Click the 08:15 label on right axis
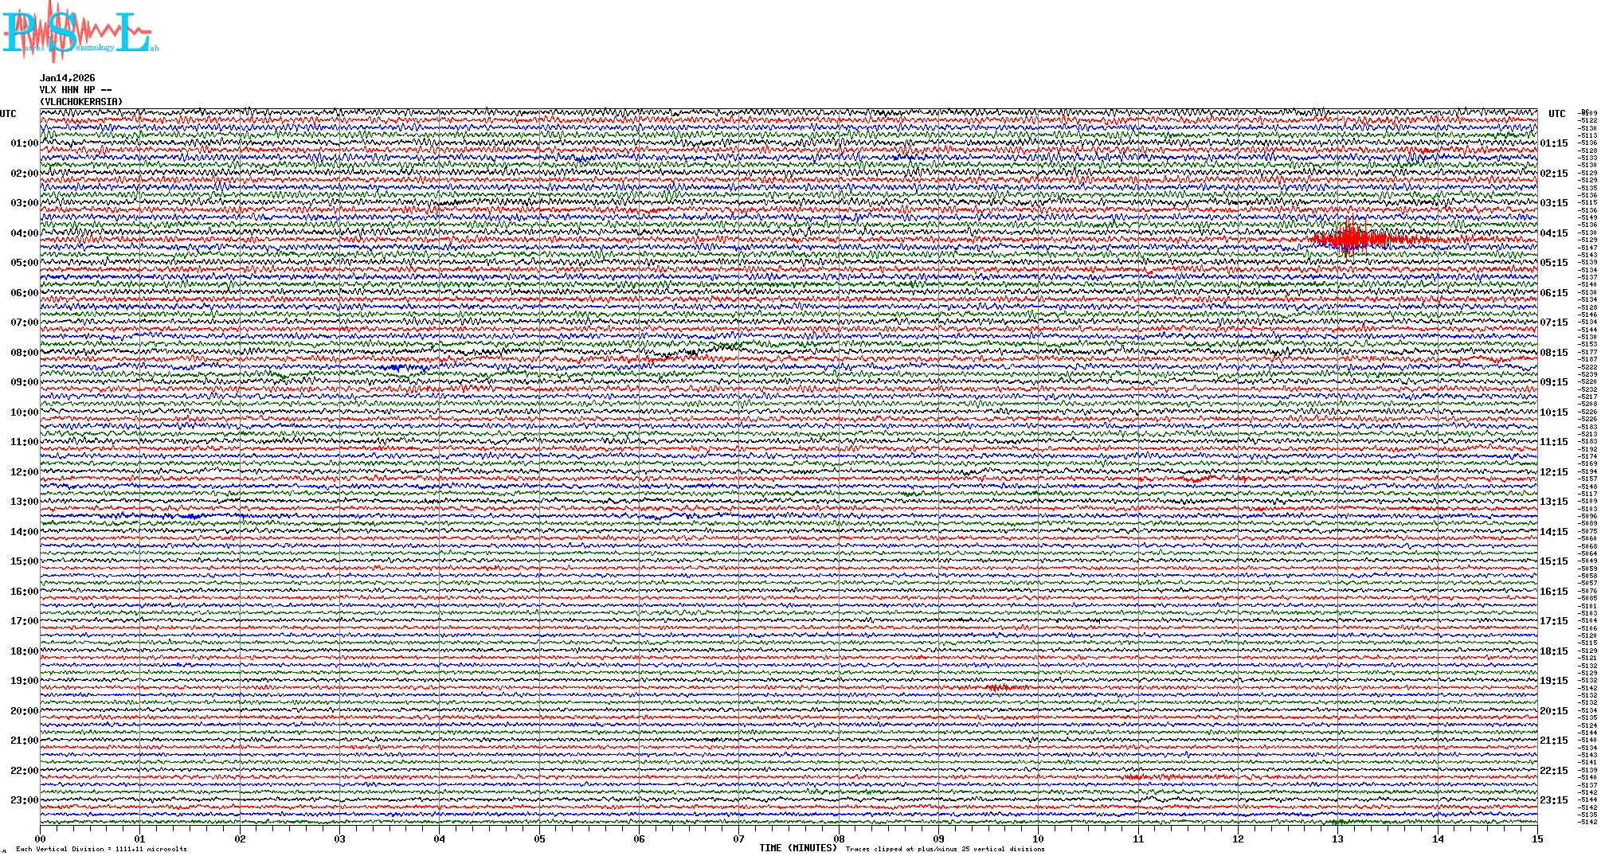This screenshot has width=1601, height=860. 1553,353
